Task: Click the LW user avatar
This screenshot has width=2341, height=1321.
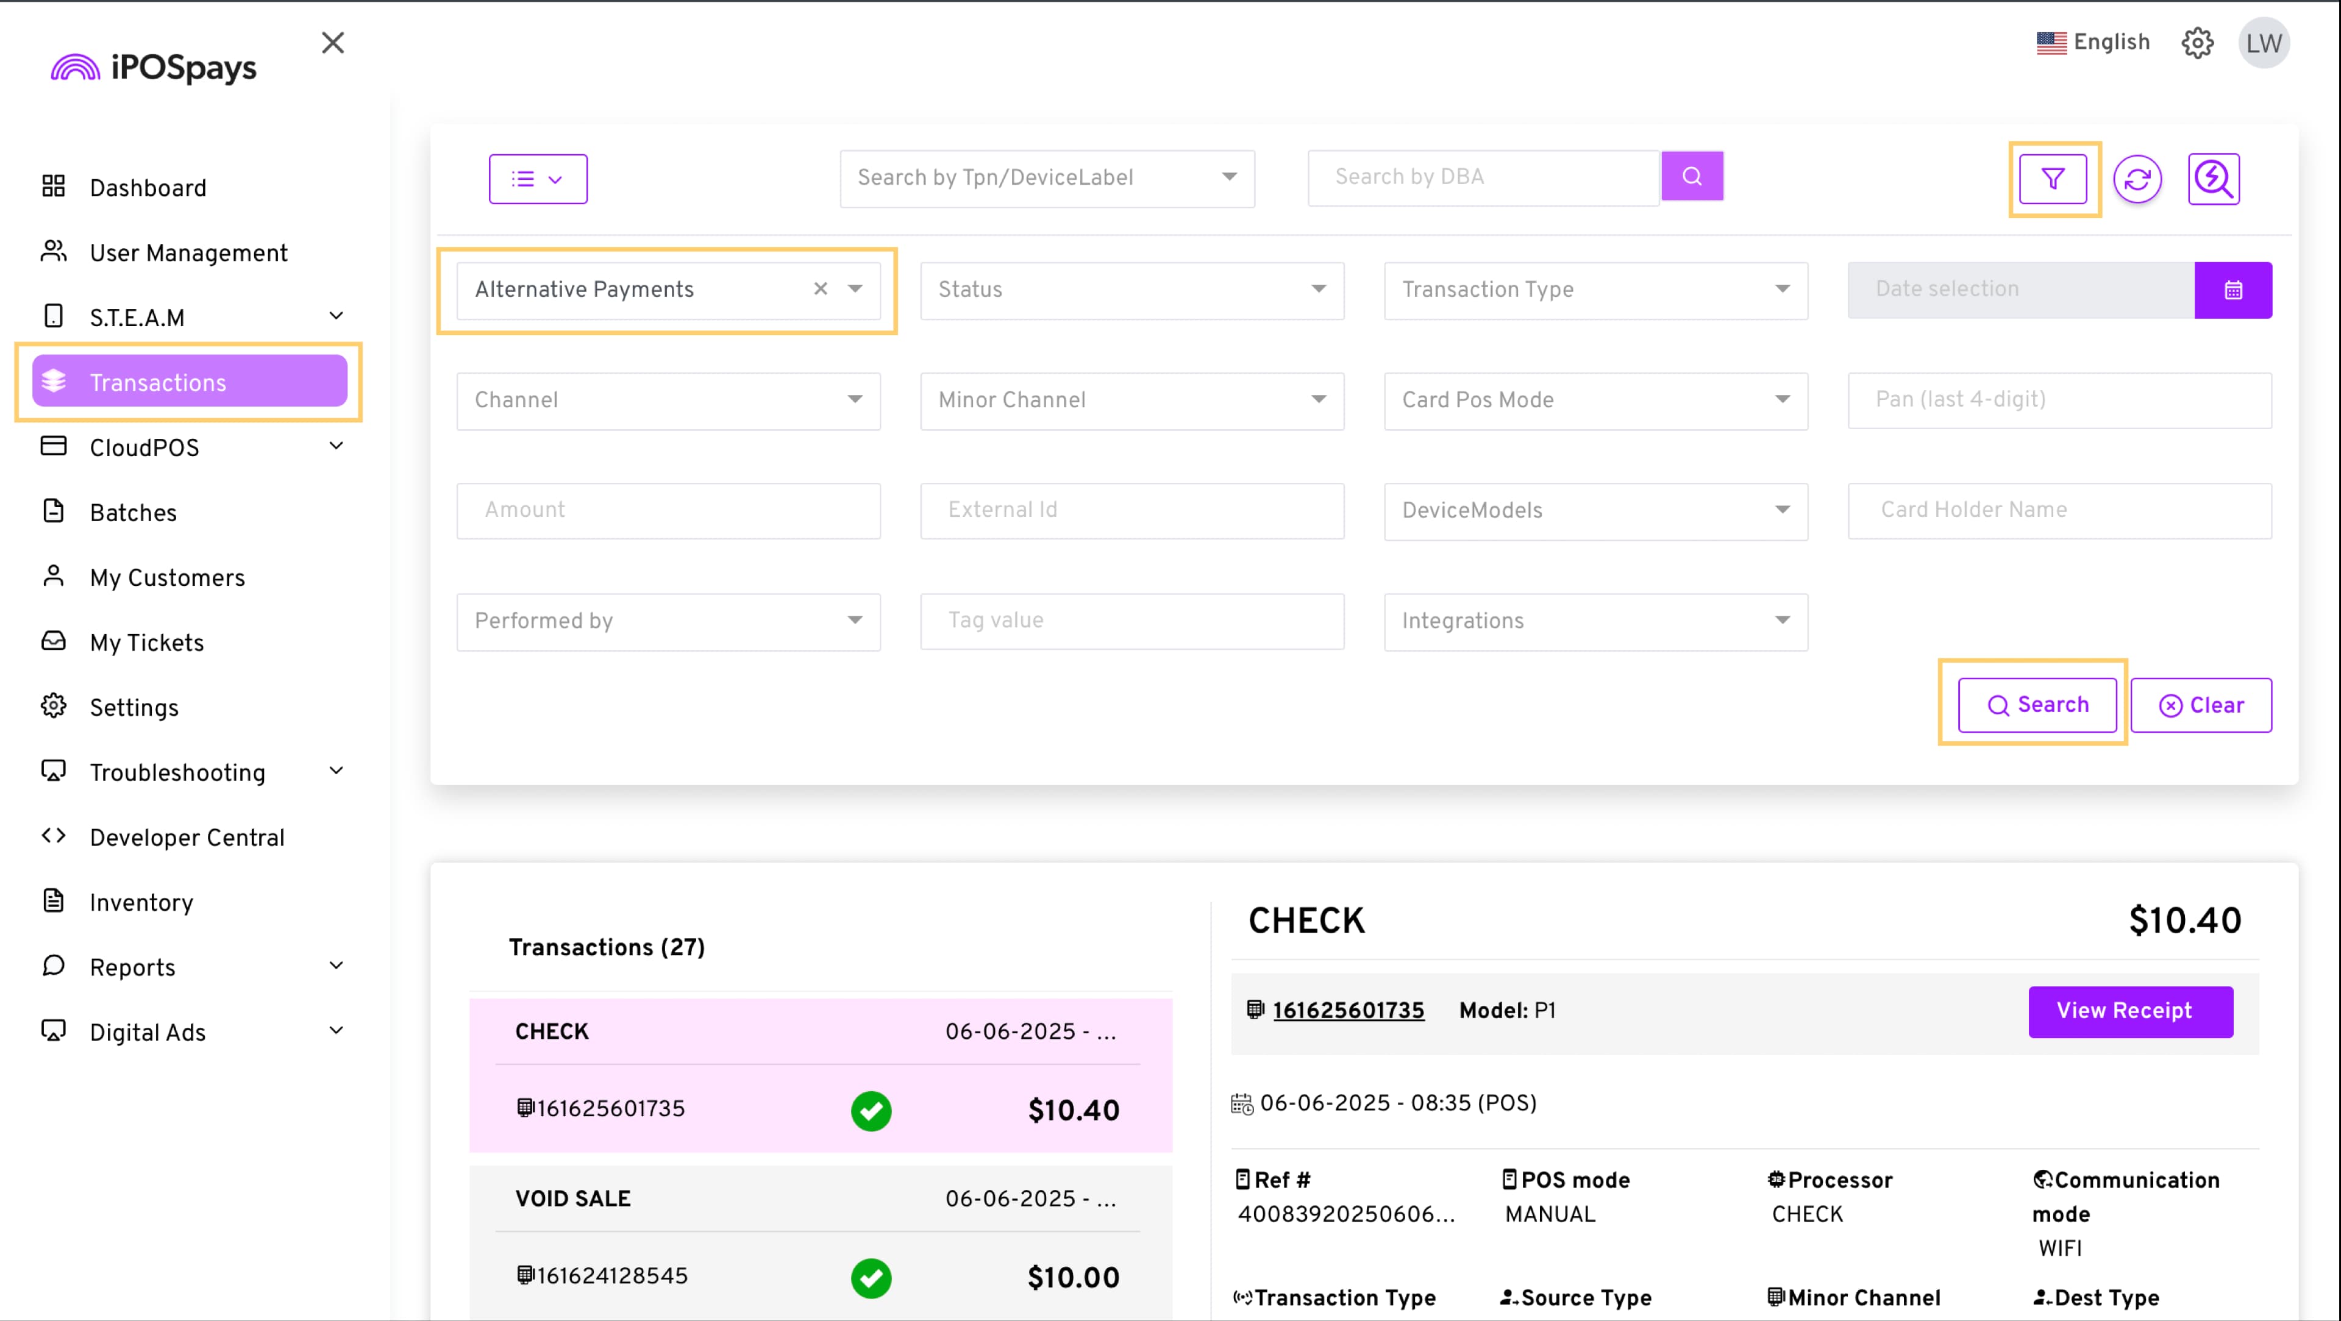Action: [x=2264, y=43]
